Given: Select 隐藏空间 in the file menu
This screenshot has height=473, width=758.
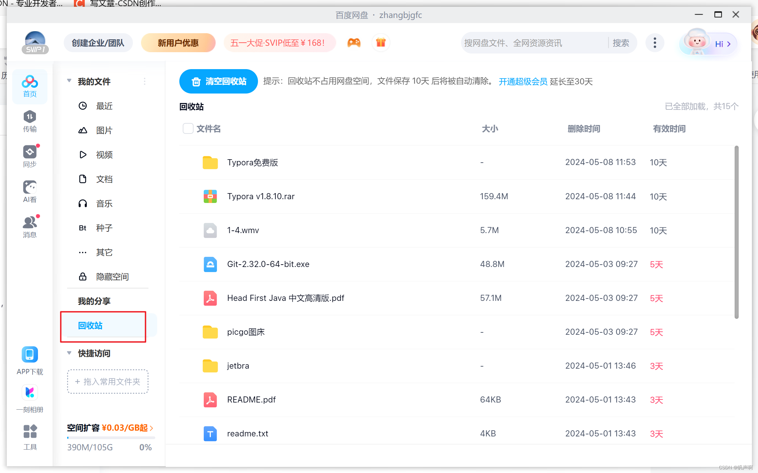Looking at the screenshot, I should click(x=112, y=277).
